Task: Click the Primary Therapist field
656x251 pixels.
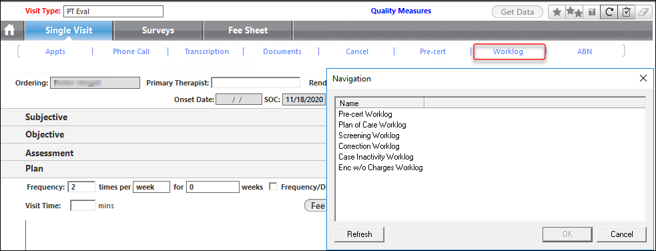Action: [256, 82]
